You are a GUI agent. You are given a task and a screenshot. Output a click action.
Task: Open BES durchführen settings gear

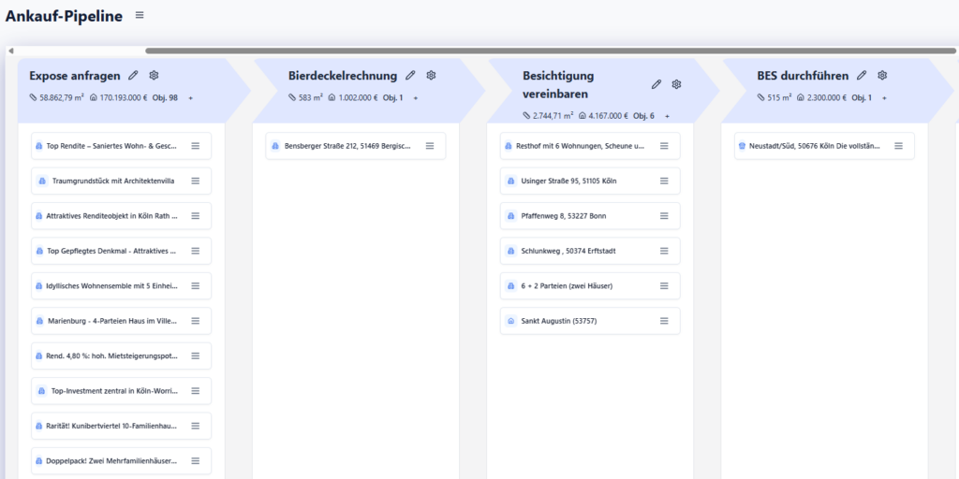[x=882, y=76]
